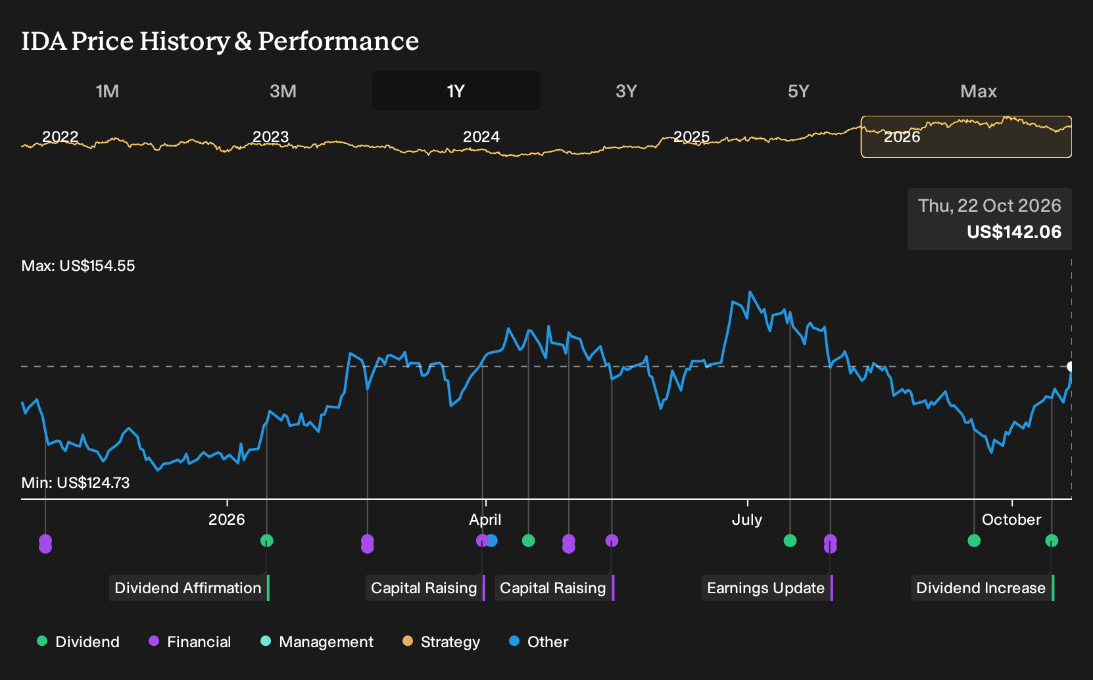Click the October axis label
This screenshot has height=680, width=1093.
(1011, 520)
